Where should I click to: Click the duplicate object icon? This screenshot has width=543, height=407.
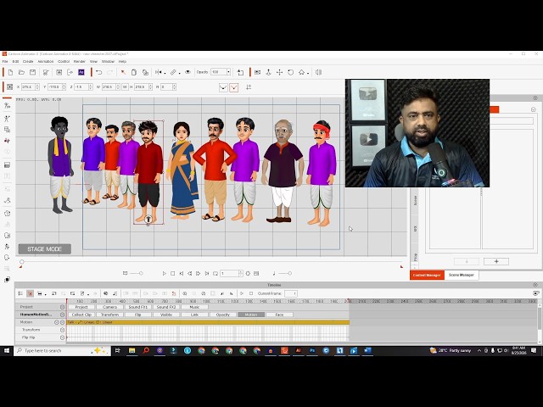click(145, 72)
